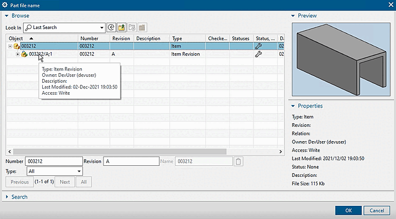Click the Type column header
Image resolution: width=396 pixels, height=219 pixels.
click(187, 38)
